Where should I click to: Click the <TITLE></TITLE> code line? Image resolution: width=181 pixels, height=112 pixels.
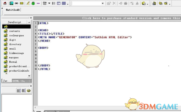pyautogui.click(x=51, y=34)
